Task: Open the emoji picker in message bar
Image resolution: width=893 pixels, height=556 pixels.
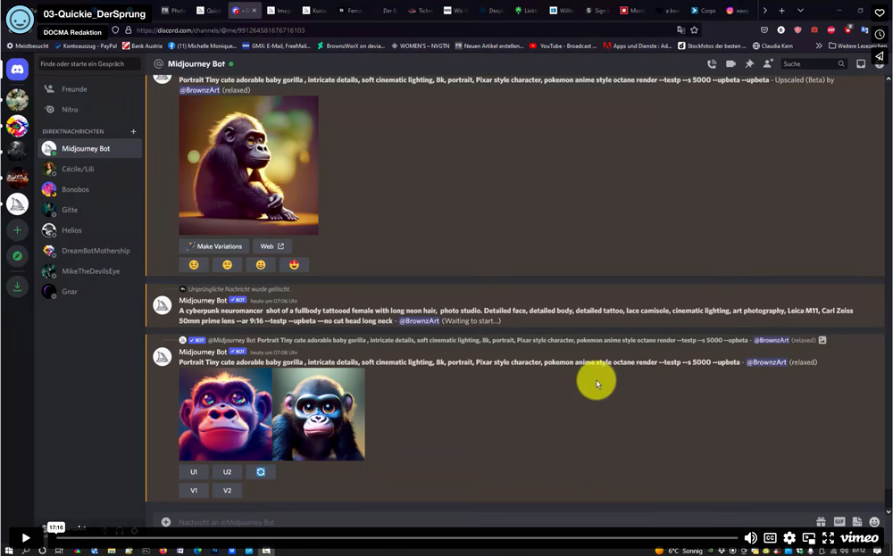Action: (x=875, y=521)
